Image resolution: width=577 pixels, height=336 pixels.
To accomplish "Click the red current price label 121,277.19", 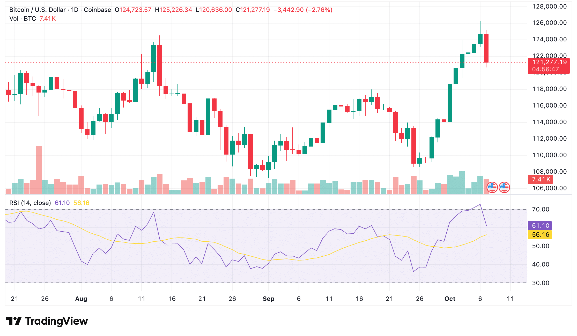I will 549,62.
